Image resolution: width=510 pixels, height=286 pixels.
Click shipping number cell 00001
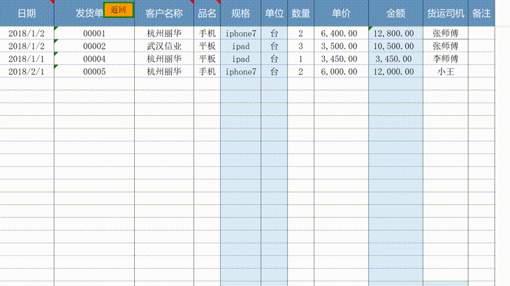click(x=94, y=33)
